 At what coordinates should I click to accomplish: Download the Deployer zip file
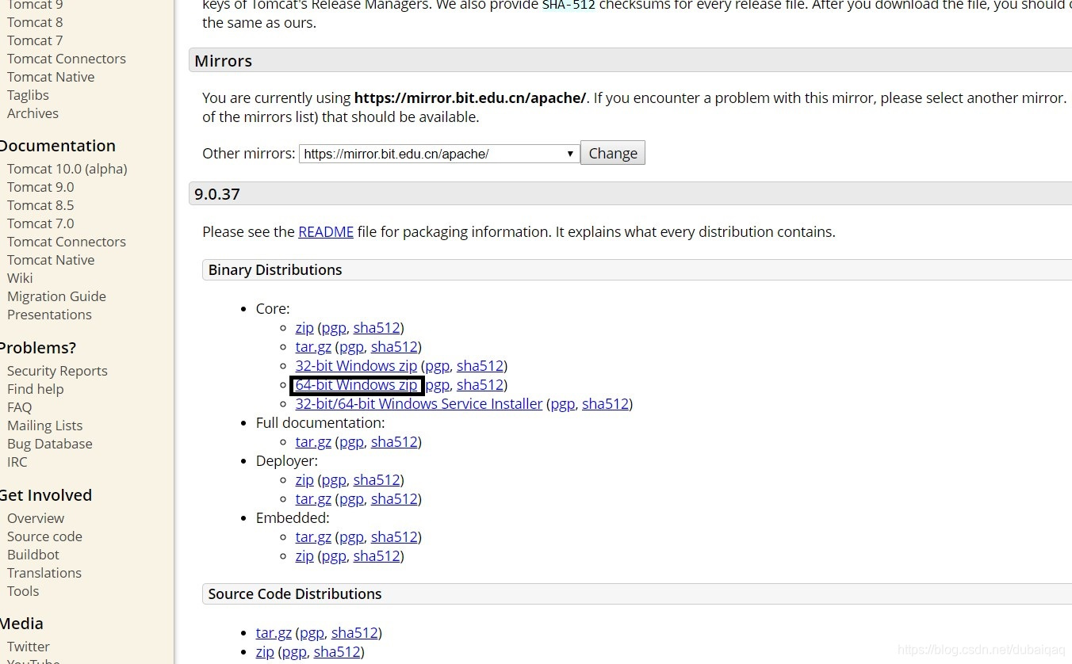304,480
